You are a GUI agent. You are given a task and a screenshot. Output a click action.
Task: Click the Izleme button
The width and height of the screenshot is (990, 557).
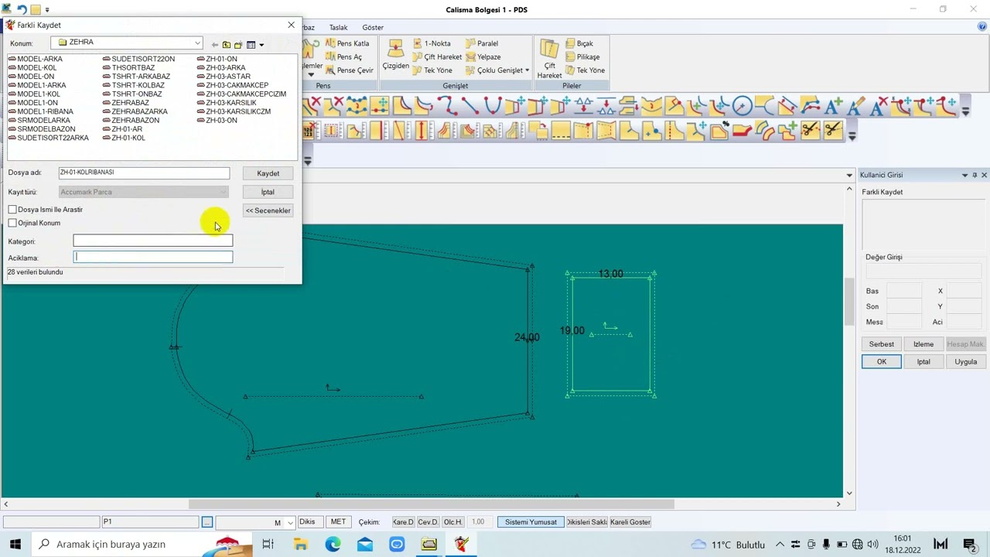click(923, 344)
